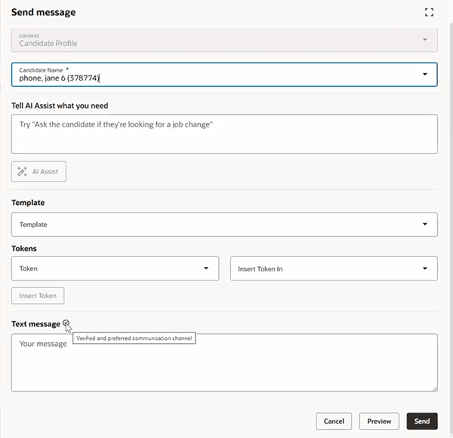Click the context Candidate Profile dropdown arrow
The image size is (453, 438).
point(425,39)
